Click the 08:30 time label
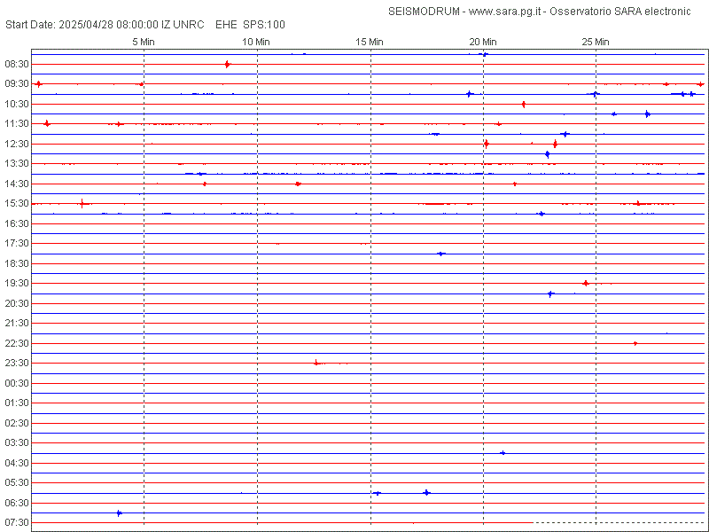This screenshot has height=532, width=709. coord(17,64)
